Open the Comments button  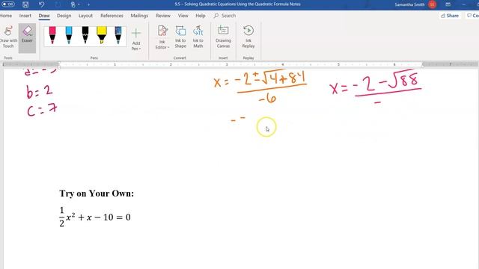(x=472, y=16)
